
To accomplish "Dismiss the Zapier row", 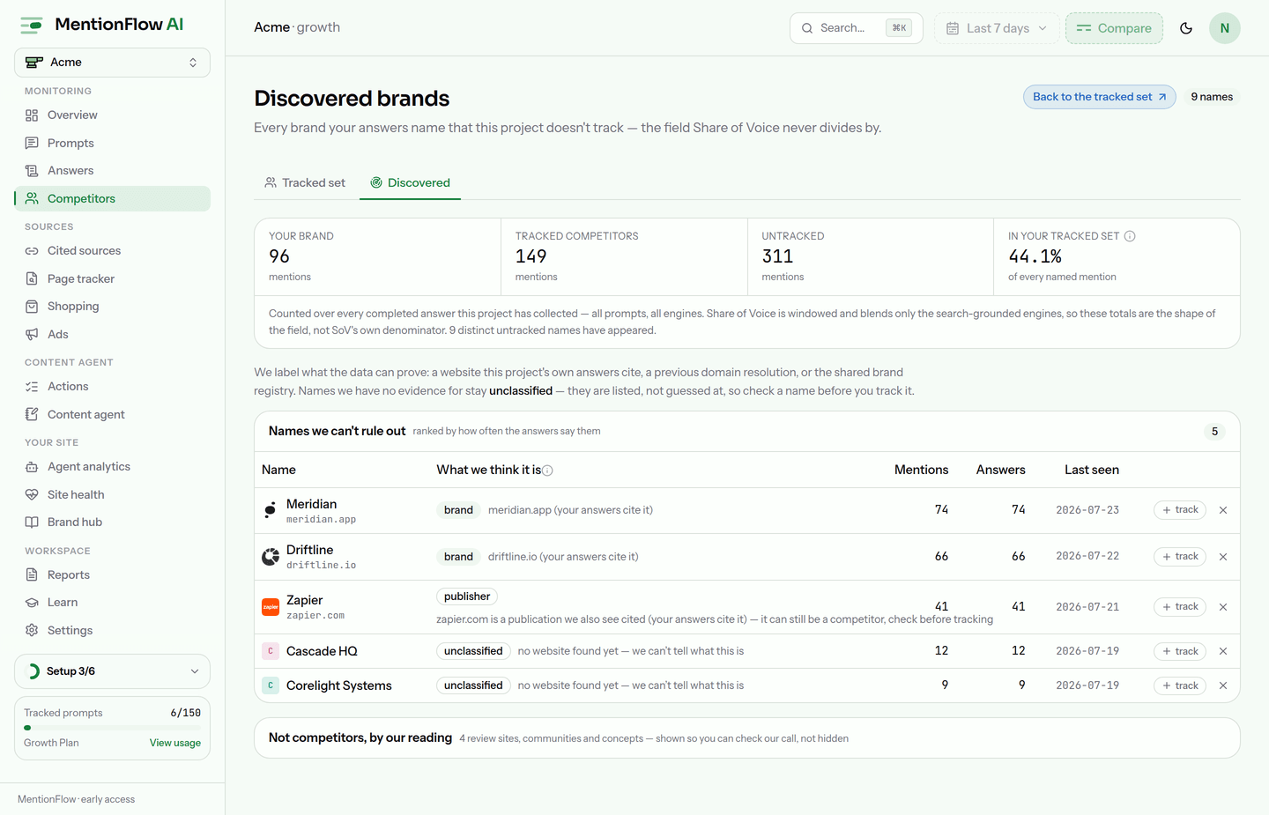I will point(1223,607).
